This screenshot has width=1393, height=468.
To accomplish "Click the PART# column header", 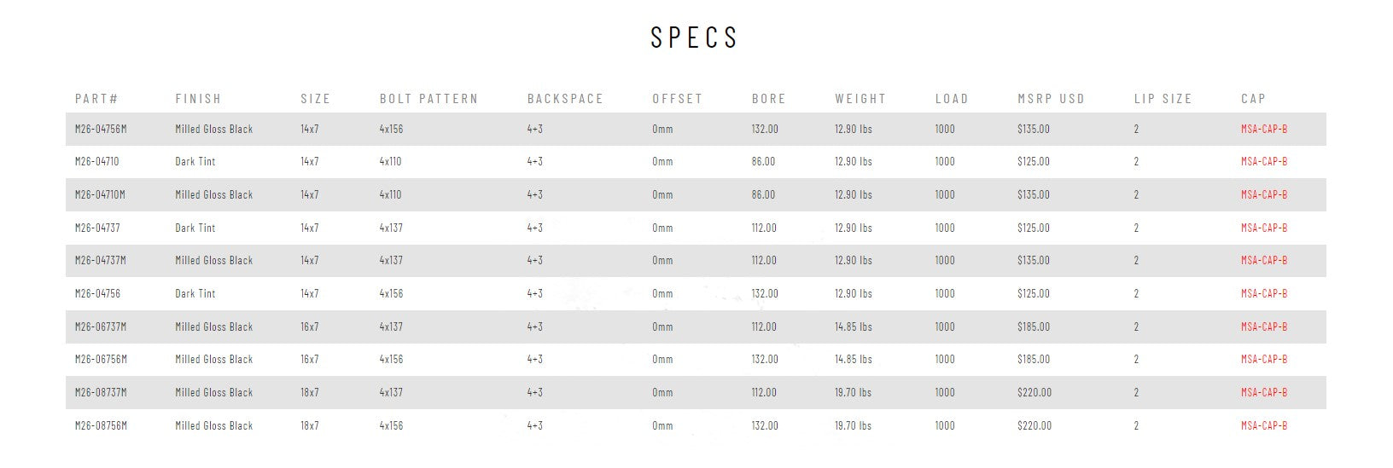I will click(96, 99).
